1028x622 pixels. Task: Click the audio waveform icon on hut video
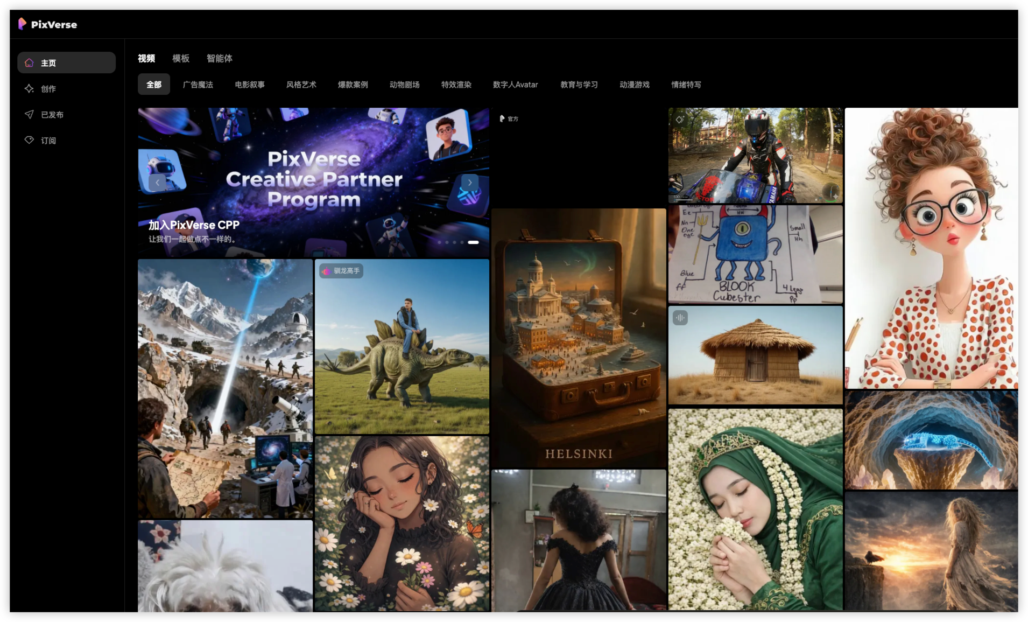point(680,318)
